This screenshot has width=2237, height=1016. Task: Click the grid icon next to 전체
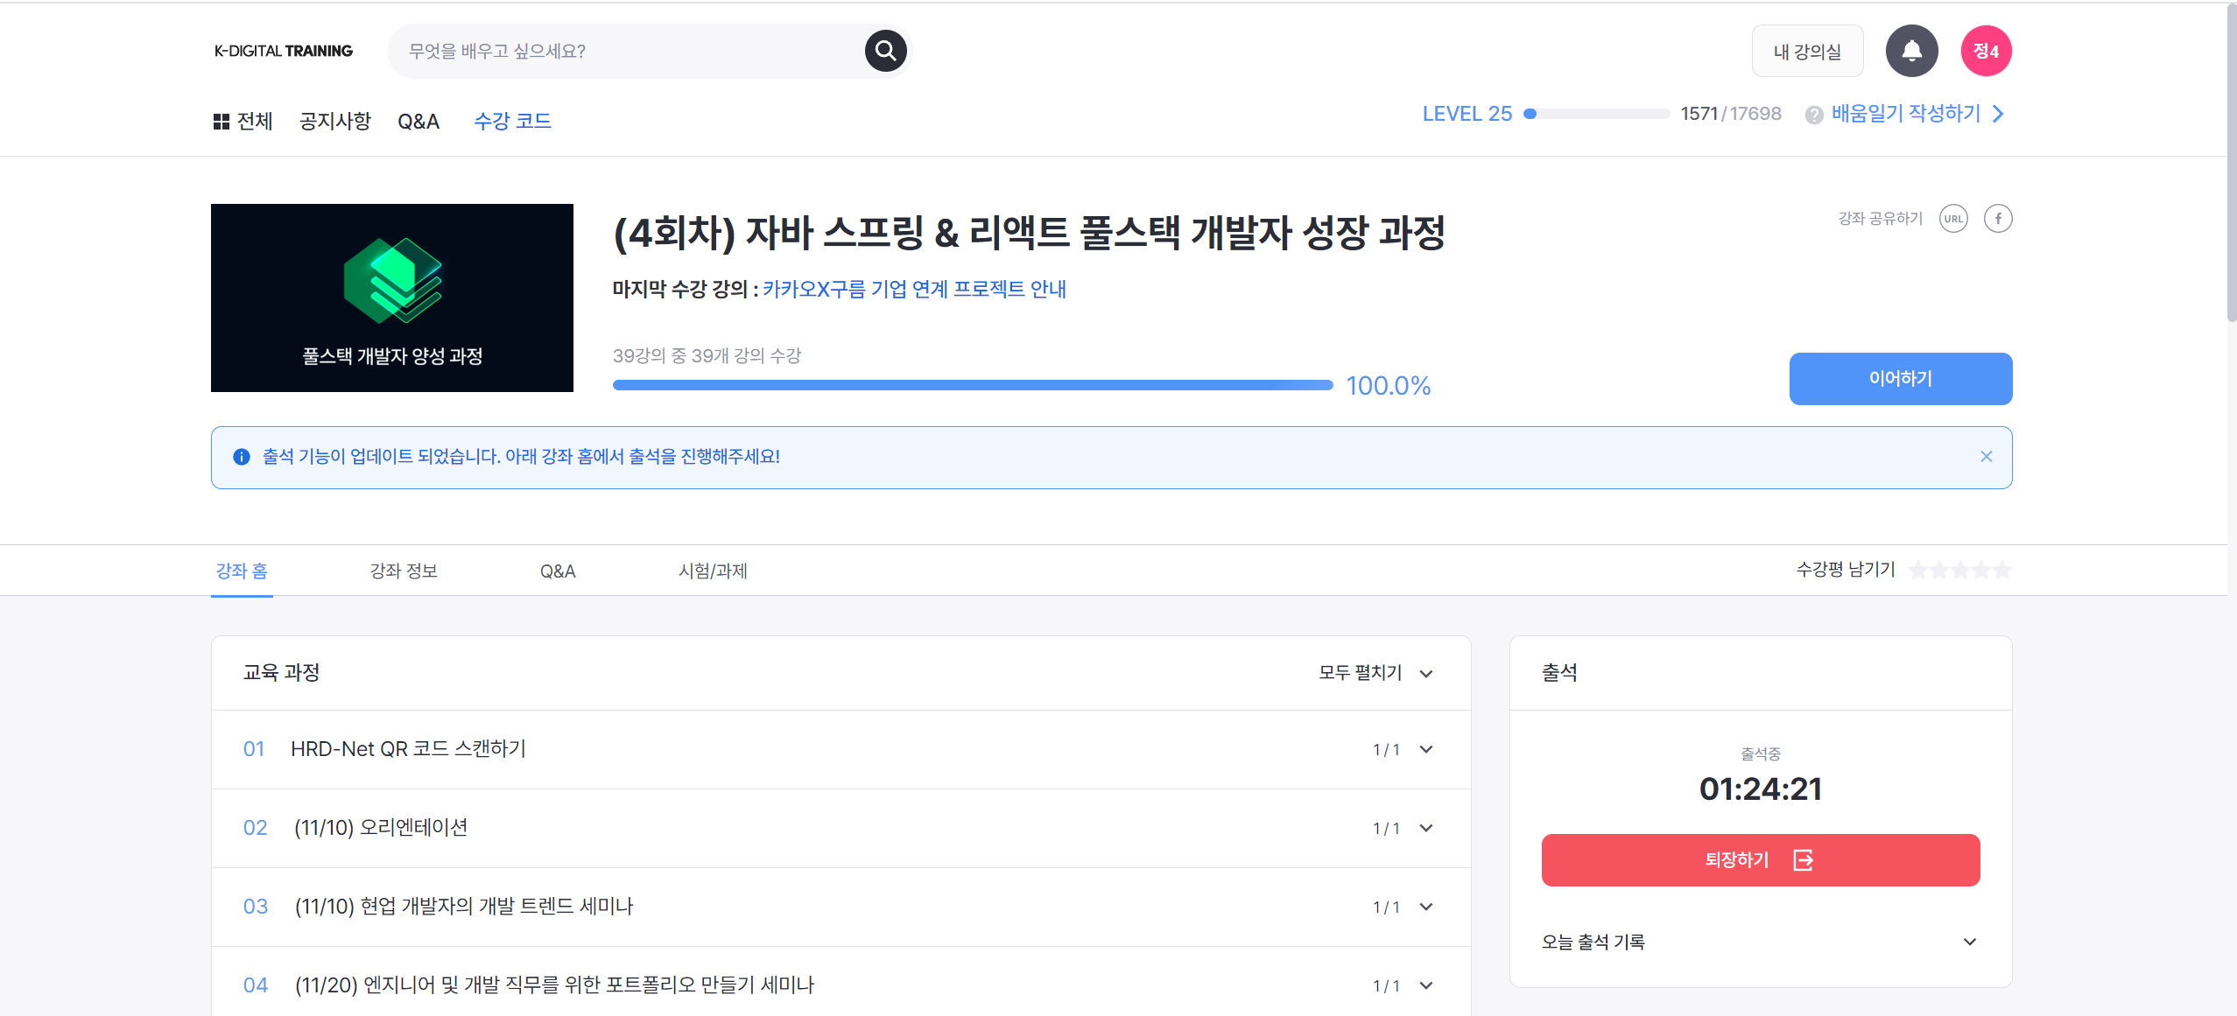coord(221,122)
